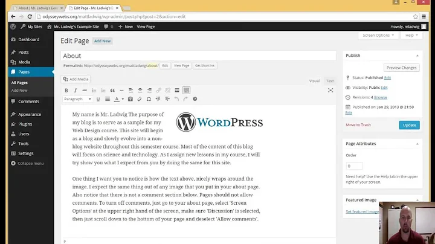Collapse the Featured Image box

point(417,200)
